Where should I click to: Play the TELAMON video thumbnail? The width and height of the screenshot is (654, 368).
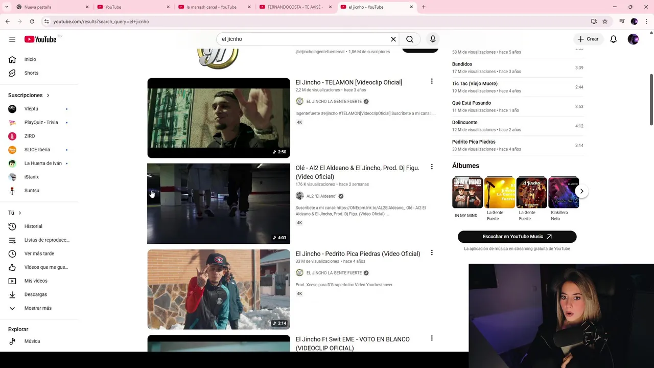tap(219, 118)
